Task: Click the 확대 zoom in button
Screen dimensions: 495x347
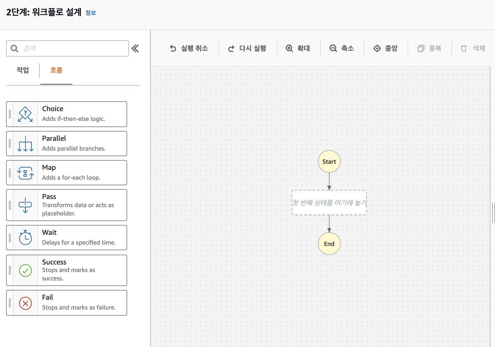Action: [298, 48]
